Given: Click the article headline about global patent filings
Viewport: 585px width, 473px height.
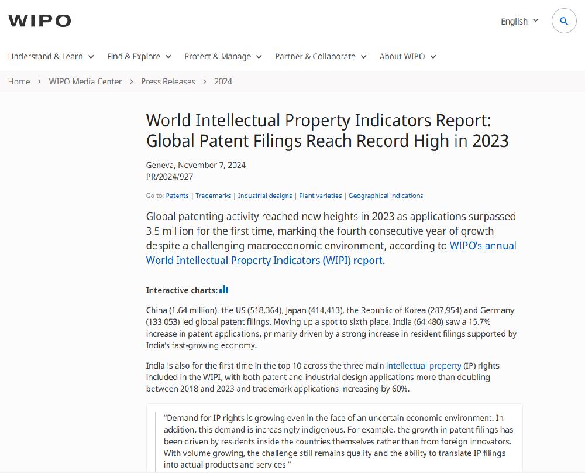Looking at the screenshot, I should [327, 131].
